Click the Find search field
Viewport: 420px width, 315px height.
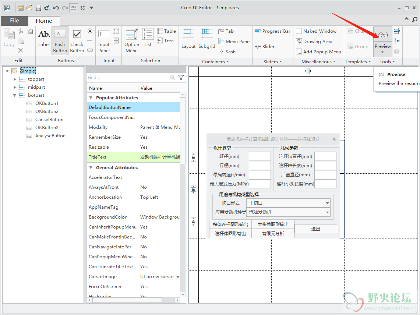point(127,78)
